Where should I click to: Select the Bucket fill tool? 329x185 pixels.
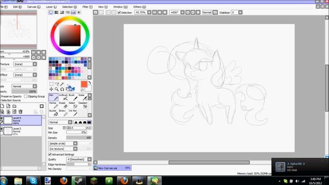tap(53, 113)
